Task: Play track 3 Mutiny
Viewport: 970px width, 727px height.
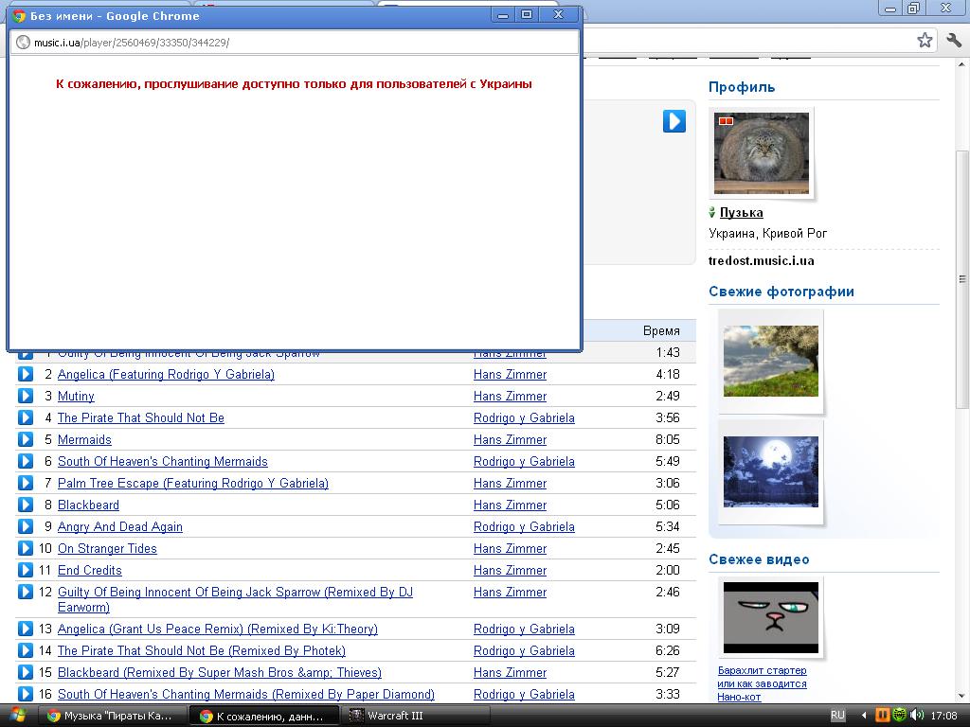Action: (x=26, y=396)
